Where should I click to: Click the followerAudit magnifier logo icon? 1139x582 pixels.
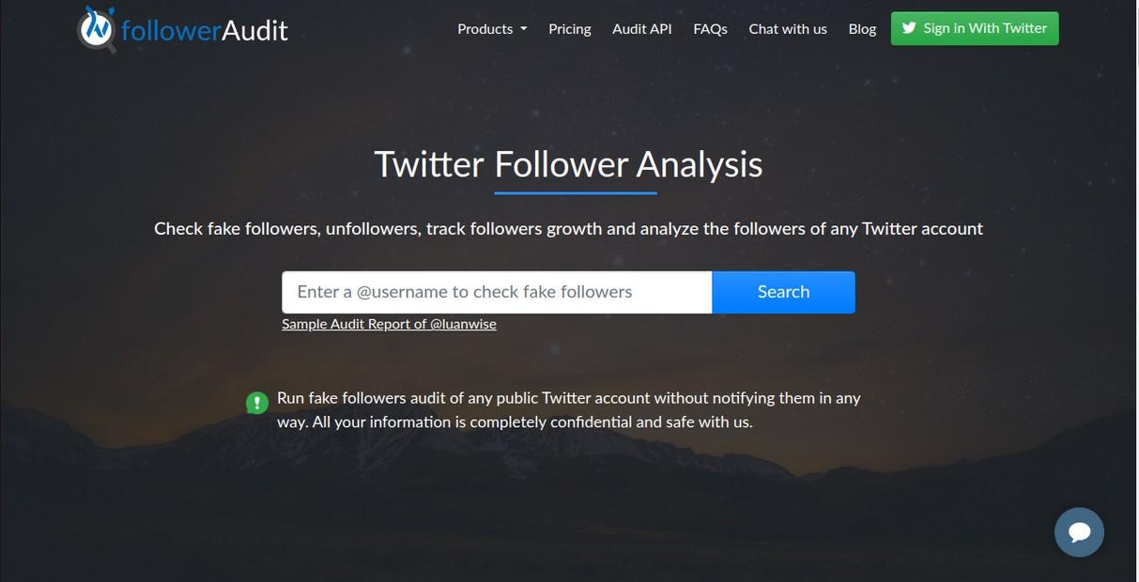pos(96,29)
